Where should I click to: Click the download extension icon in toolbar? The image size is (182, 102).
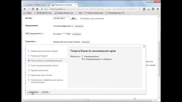[148, 9]
